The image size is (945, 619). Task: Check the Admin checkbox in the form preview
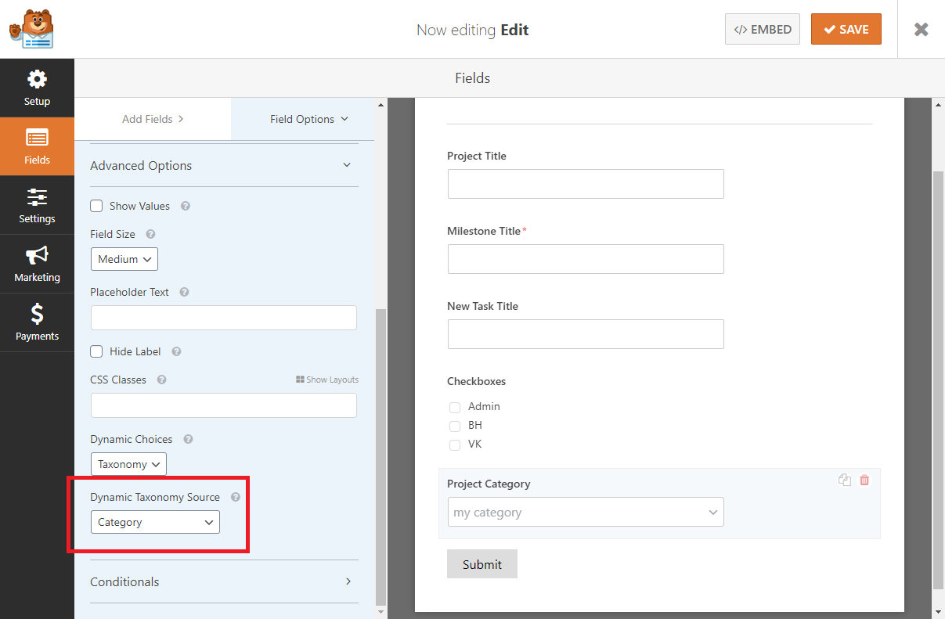click(455, 407)
